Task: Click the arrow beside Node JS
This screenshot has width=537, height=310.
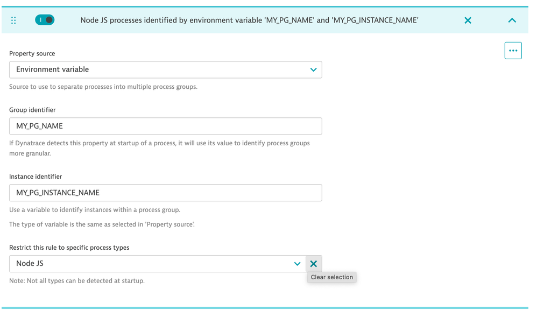Action: 297,264
